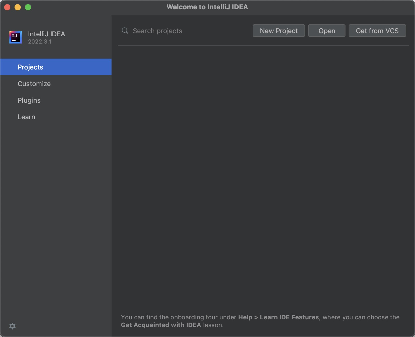
Task: Close the Welcome window with red button
Action: (x=7, y=7)
